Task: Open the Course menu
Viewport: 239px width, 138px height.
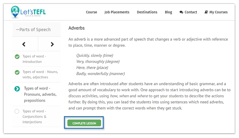Action: click(91, 12)
